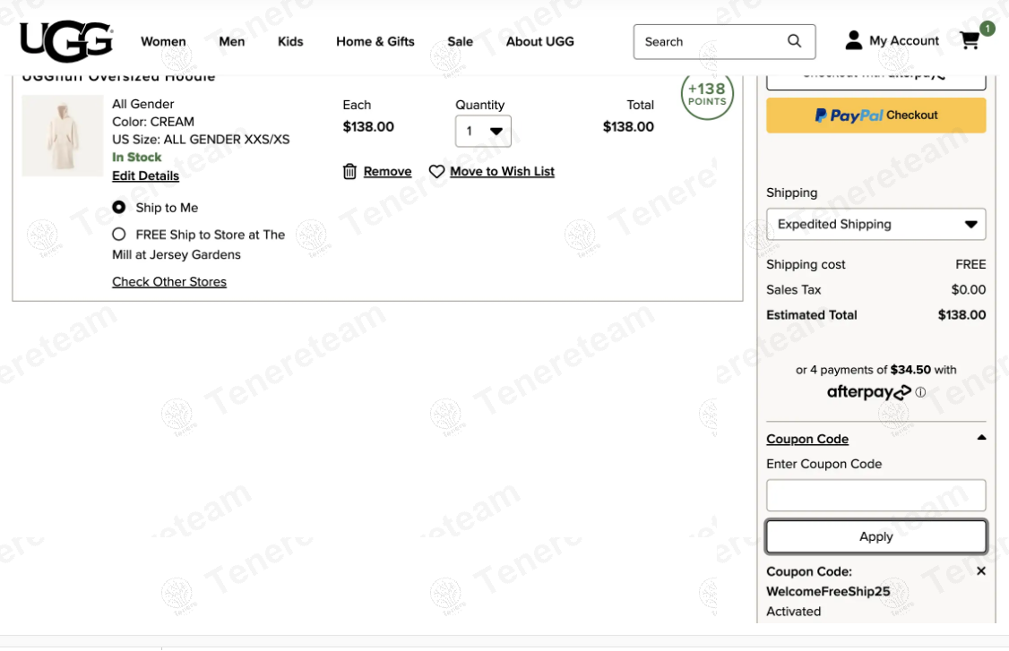Click the Edit Details link

point(145,176)
